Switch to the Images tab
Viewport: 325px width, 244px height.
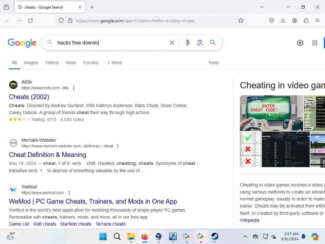(31, 63)
